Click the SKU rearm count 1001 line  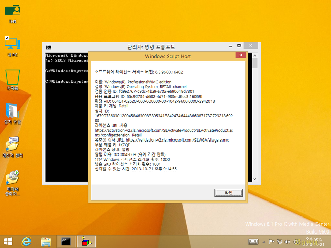[128, 164]
